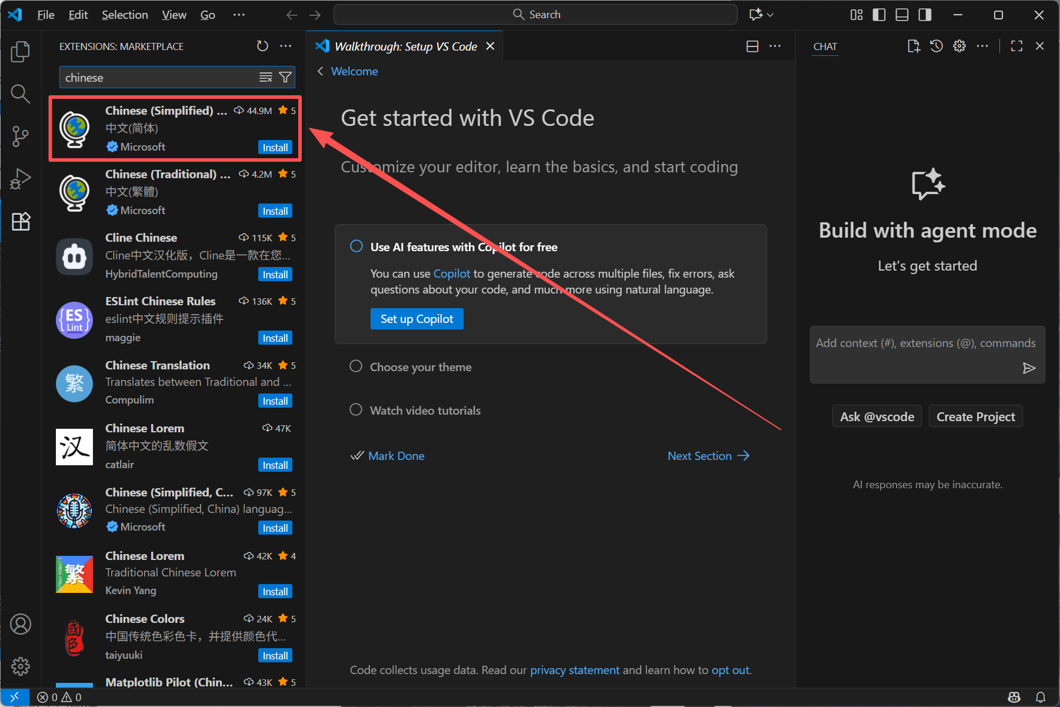The image size is (1060, 707).
Task: Open the extension filter options
Action: (x=285, y=77)
